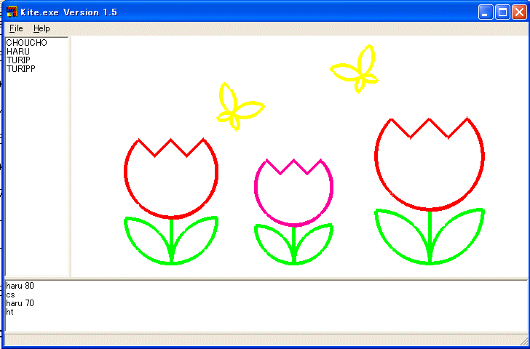
Task: Close the Kite.exe window
Action: pos(519,12)
